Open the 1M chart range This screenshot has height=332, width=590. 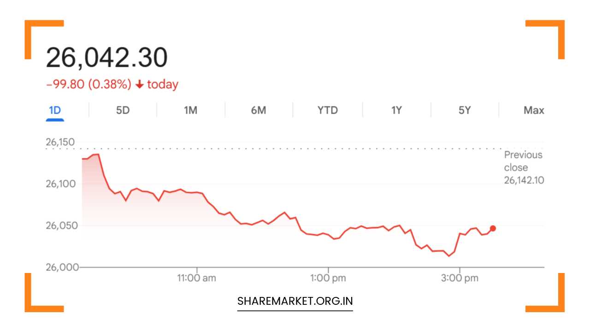click(x=190, y=111)
